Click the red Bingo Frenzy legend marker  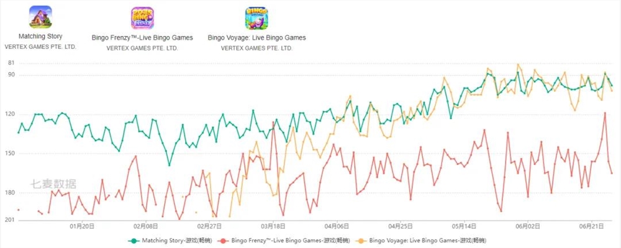224,241
